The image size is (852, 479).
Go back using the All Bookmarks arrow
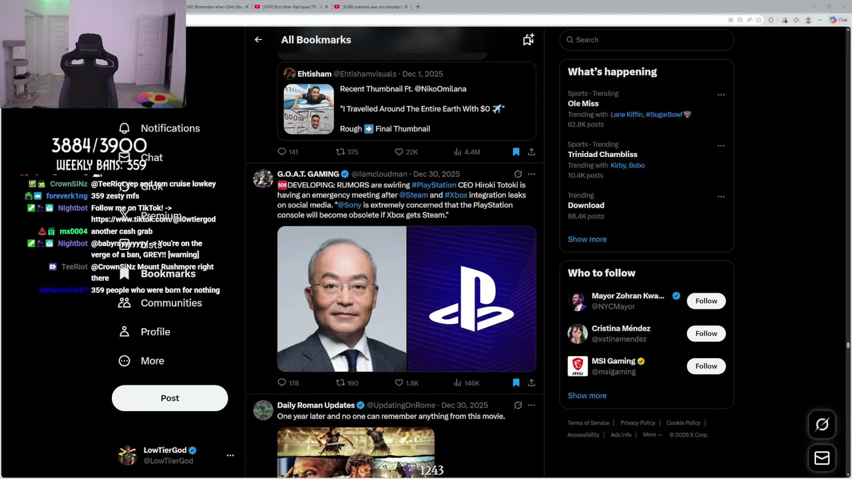tap(258, 40)
